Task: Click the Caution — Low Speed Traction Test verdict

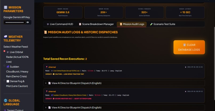Action: tap(70, 74)
